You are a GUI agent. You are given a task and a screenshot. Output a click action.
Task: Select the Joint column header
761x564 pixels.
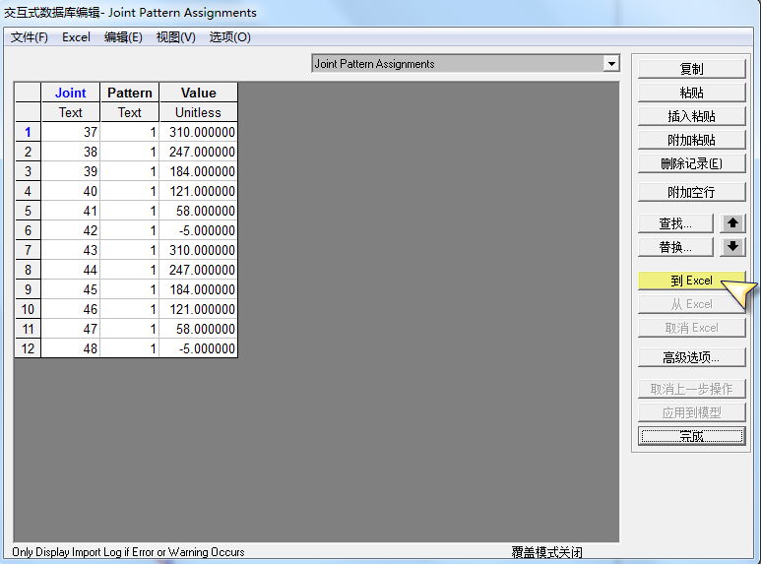(70, 93)
